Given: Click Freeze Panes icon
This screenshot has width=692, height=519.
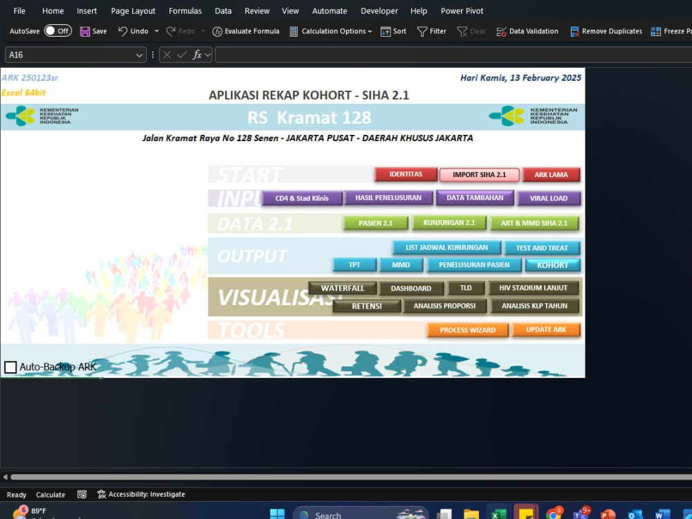Looking at the screenshot, I should pos(656,31).
